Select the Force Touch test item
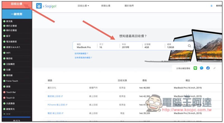The width and height of the screenshot is (224, 123). coord(12,81)
